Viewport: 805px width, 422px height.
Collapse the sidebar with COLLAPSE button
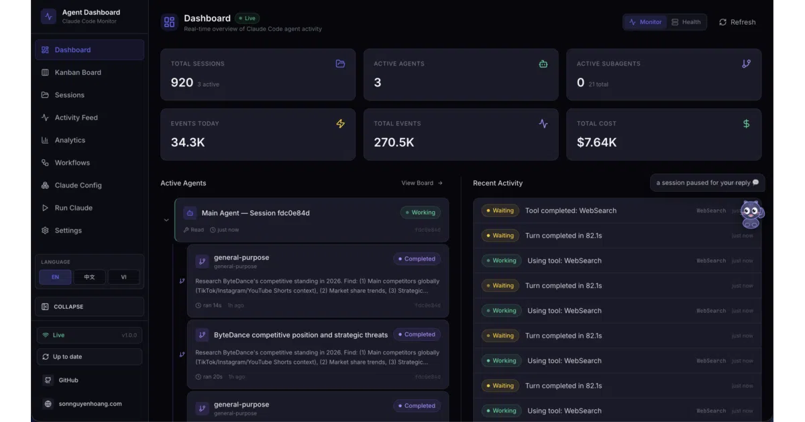click(89, 307)
